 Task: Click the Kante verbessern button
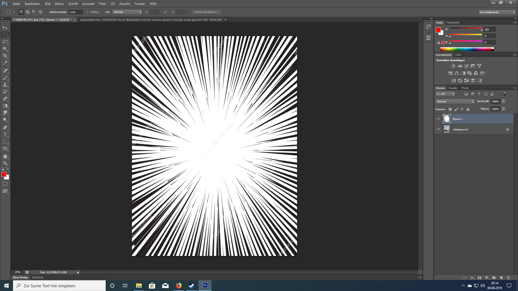tap(206, 12)
